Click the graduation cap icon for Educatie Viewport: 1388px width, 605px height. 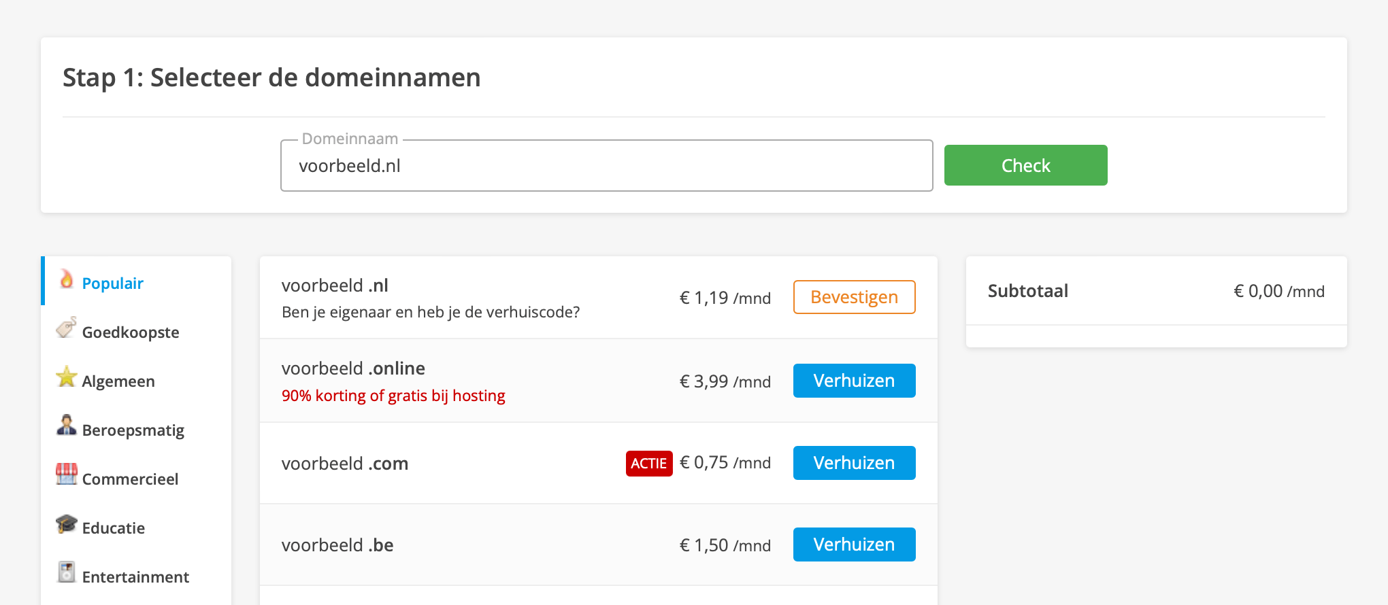pyautogui.click(x=66, y=523)
